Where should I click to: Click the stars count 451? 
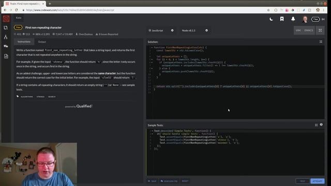point(18,34)
